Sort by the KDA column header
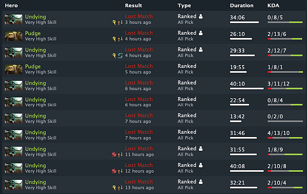The height and width of the screenshot is (194, 307). point(273,6)
